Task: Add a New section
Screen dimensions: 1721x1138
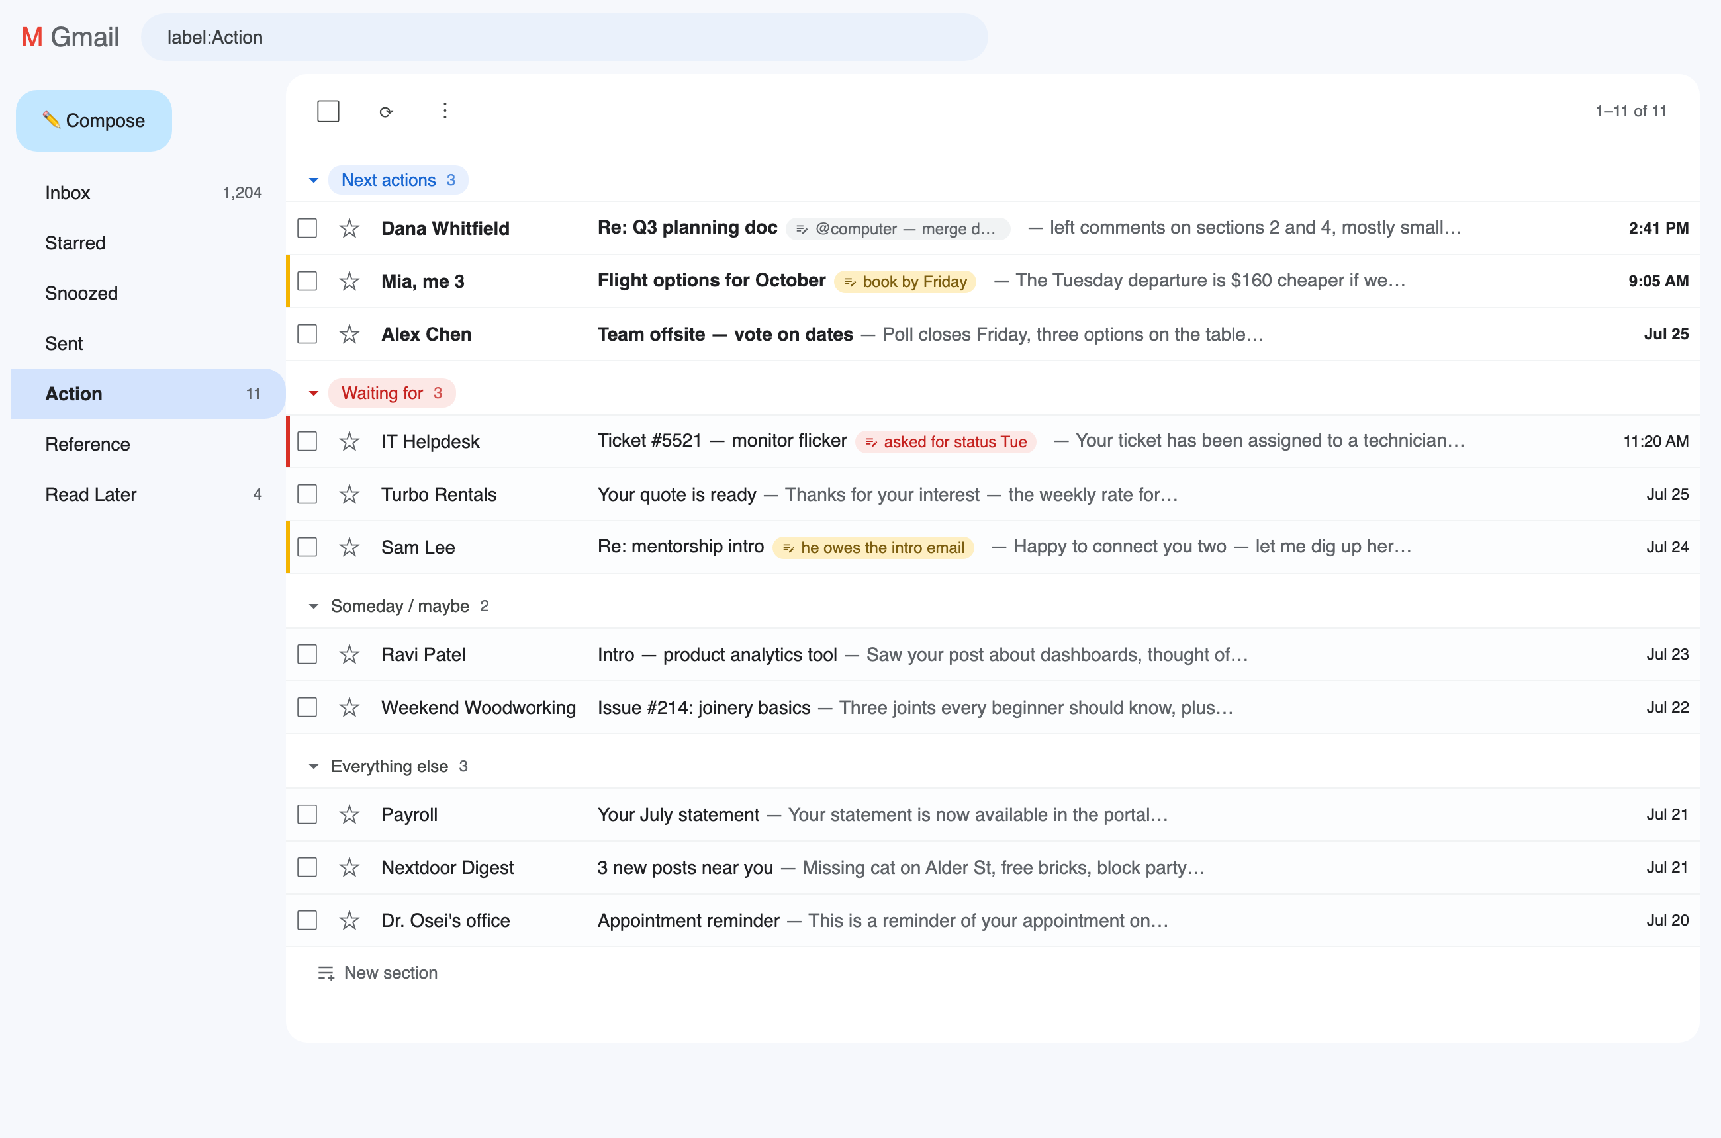Action: coord(377,973)
